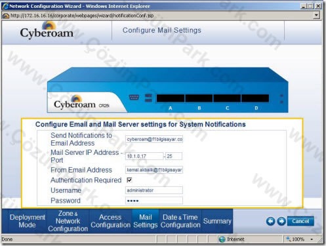The height and width of the screenshot is (246, 326).
Task: Open the Summary step
Action: 217,221
